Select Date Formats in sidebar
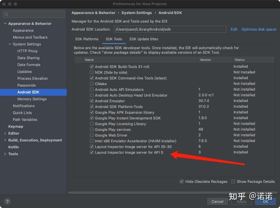280x208 pixels. click(29, 65)
